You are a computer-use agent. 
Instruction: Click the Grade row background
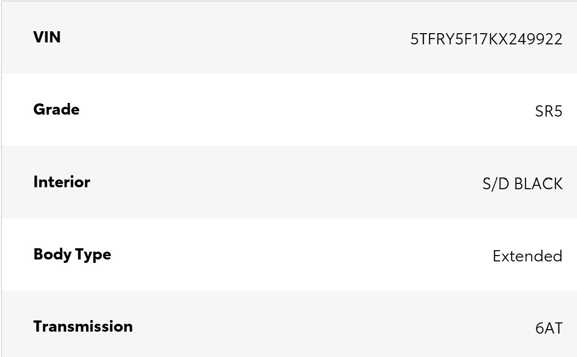pos(289,110)
